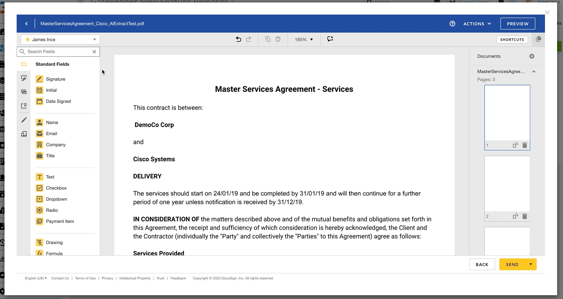Image resolution: width=563 pixels, height=299 pixels.
Task: Click the Master Services Agreement - Services title
Action: click(x=284, y=89)
